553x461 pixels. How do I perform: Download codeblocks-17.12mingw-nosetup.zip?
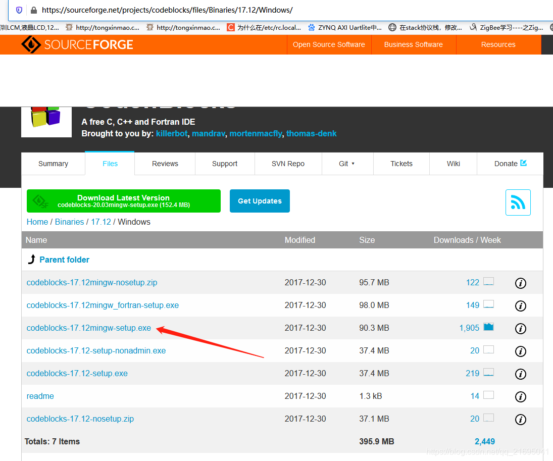pyautogui.click(x=92, y=283)
